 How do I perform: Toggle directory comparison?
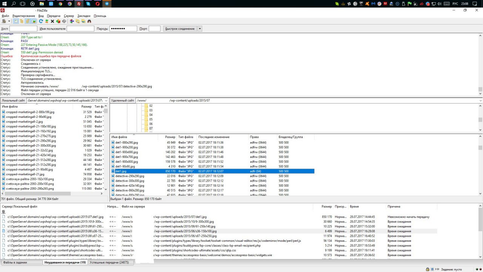pos(78,21)
